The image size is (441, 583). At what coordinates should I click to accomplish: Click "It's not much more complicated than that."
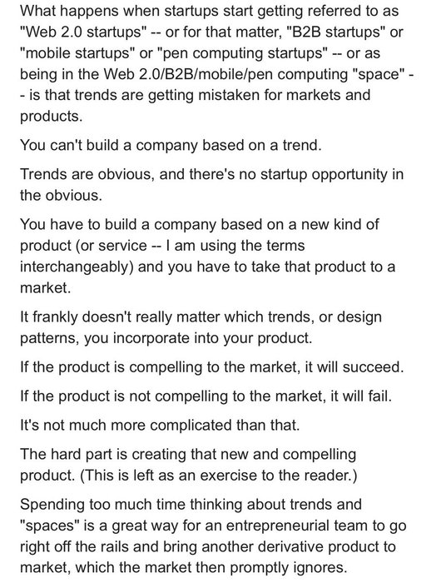coord(160,425)
